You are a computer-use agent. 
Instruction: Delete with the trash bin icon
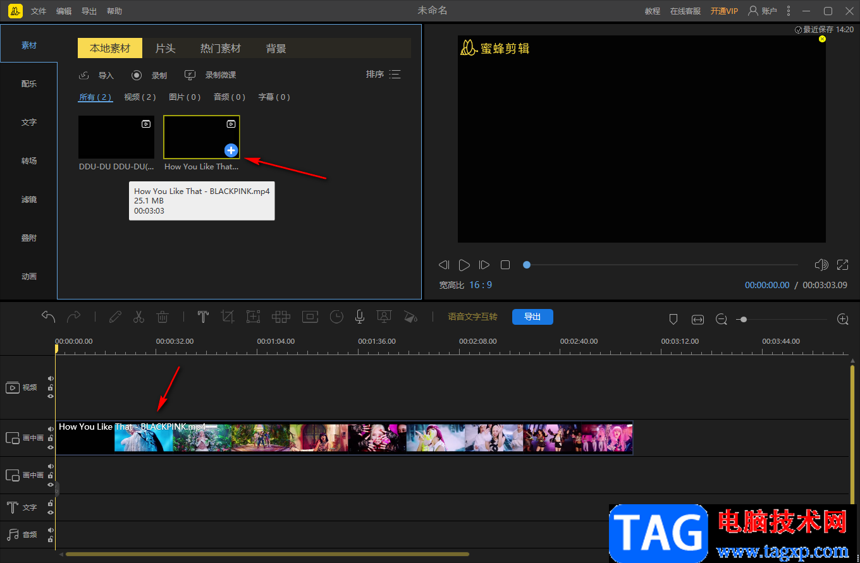coord(163,317)
